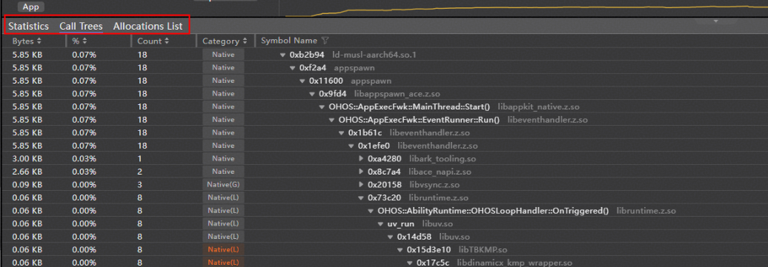Click the panel collapse arrow at right

[715, 21]
